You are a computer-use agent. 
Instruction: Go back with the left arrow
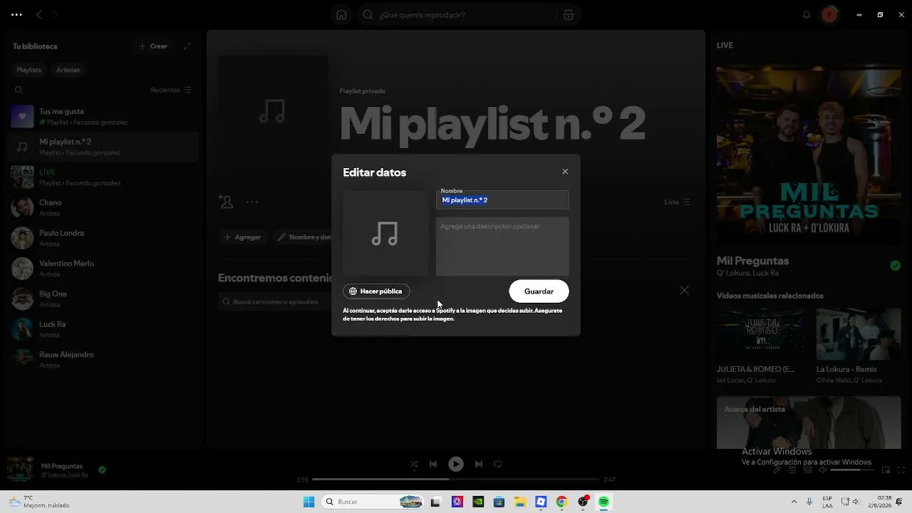[x=39, y=15]
